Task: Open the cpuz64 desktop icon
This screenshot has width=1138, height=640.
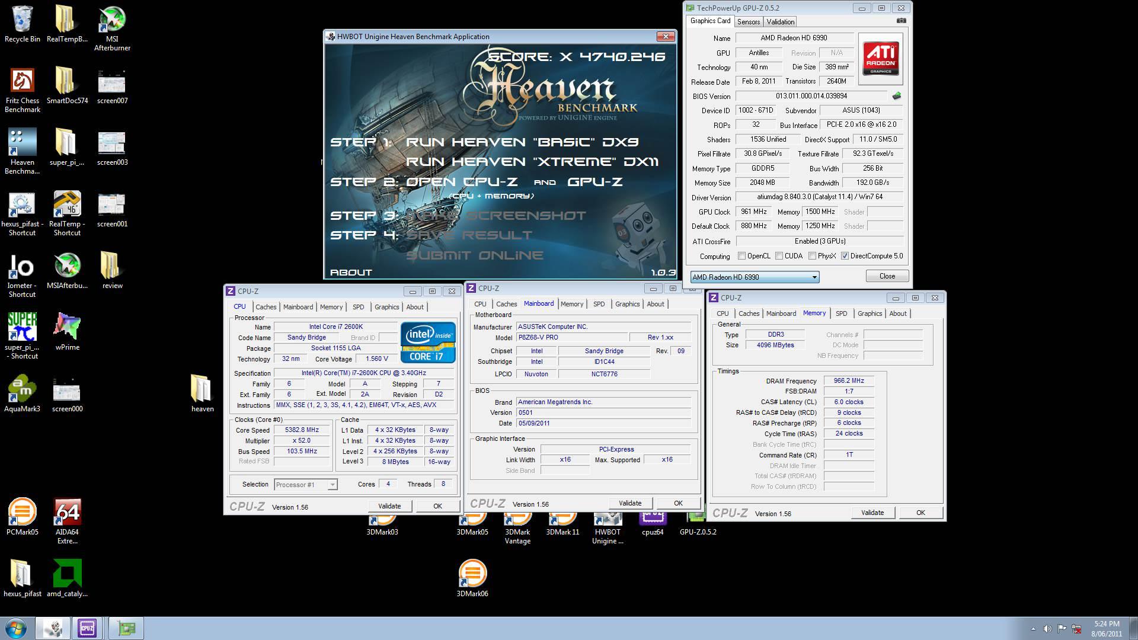Action: (653, 521)
